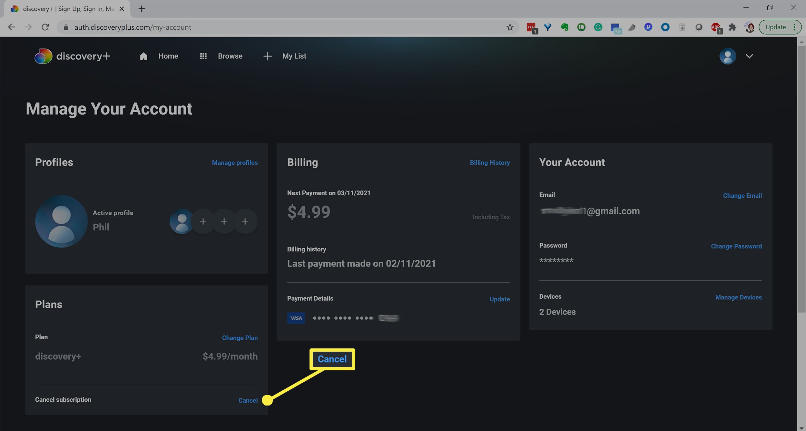Add a profile with the first plus circle

[203, 221]
